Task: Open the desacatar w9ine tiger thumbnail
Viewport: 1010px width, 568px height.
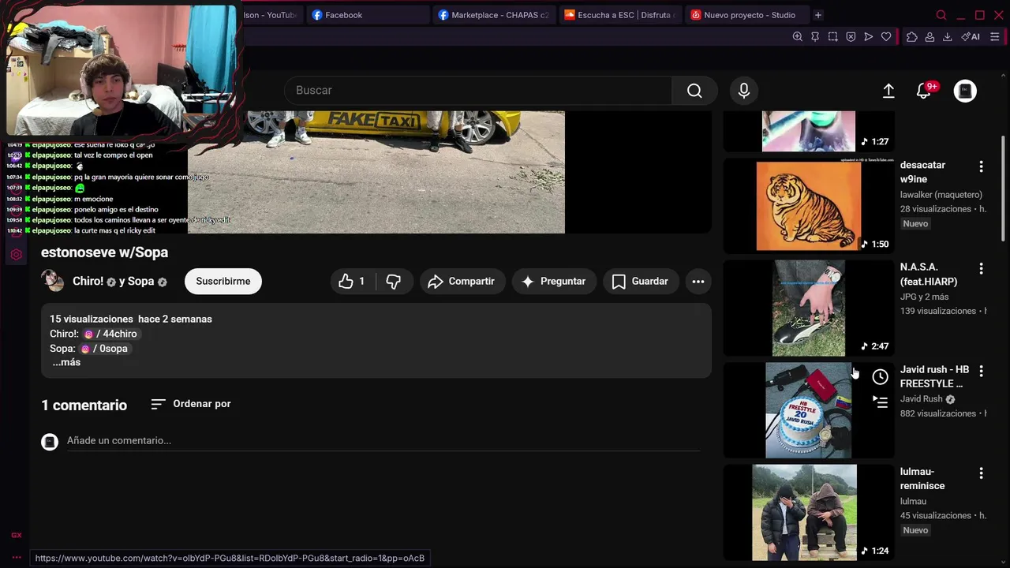Action: click(809, 206)
